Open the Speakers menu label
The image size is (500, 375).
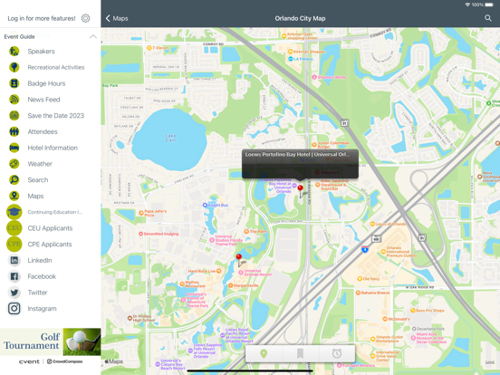(x=41, y=52)
